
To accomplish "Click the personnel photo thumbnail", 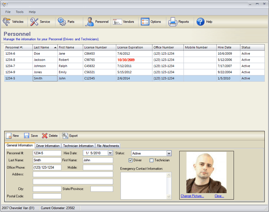I will coord(206,173).
